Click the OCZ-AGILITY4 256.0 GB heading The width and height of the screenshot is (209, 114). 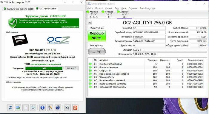point(147,23)
